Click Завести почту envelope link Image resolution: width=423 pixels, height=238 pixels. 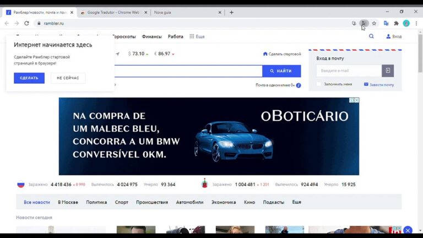[379, 84]
